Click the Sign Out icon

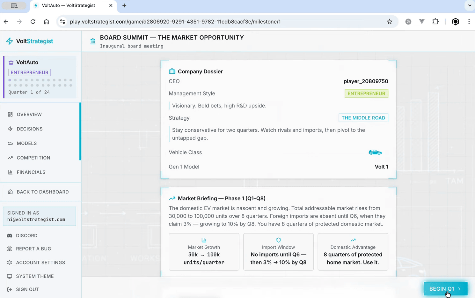pyautogui.click(x=10, y=289)
